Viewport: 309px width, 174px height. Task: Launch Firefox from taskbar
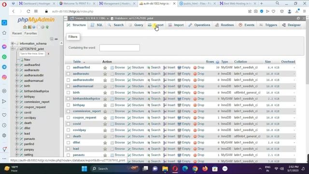coord(205,169)
